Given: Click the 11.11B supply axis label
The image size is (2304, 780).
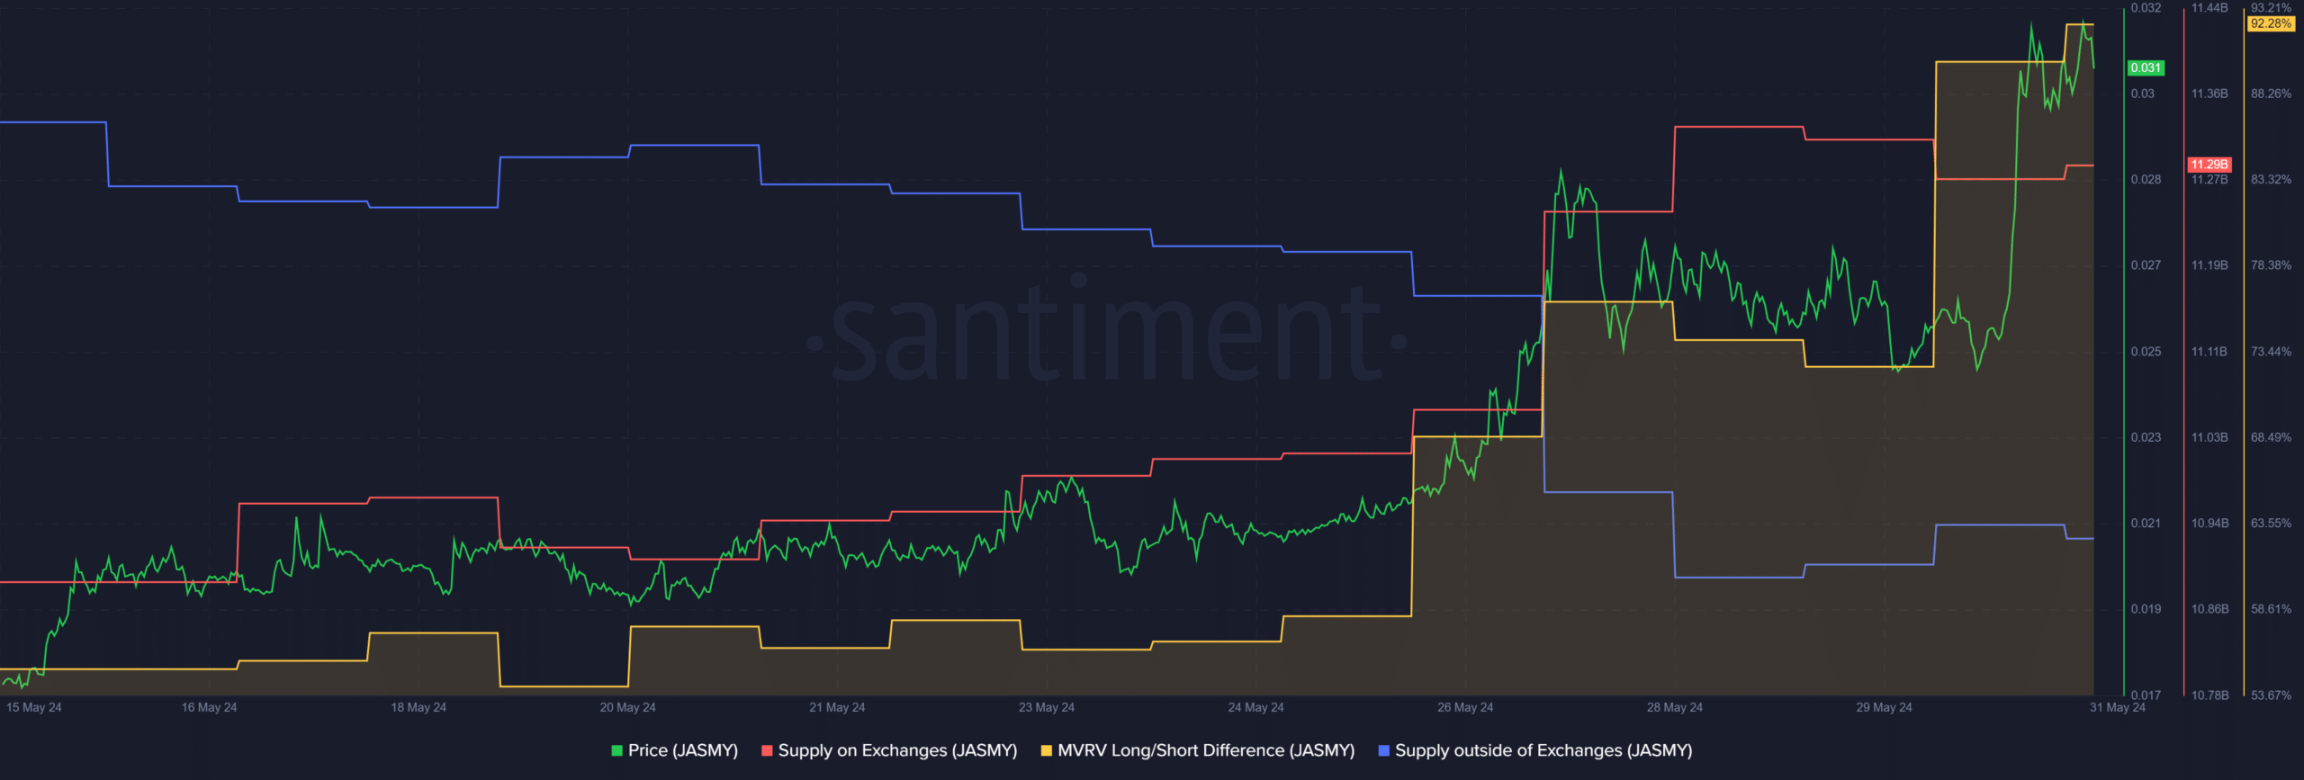Looking at the screenshot, I should [x=2209, y=352].
